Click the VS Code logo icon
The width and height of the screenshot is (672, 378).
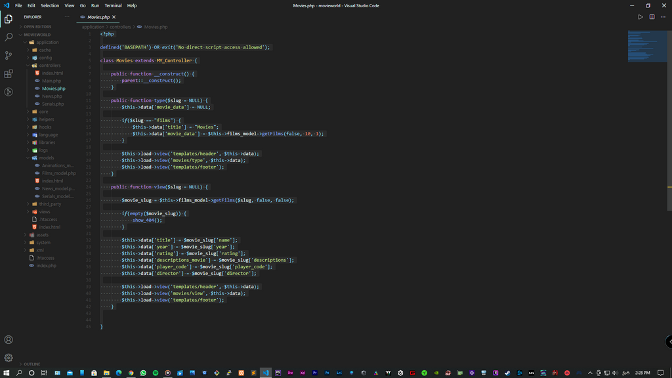pos(6,5)
